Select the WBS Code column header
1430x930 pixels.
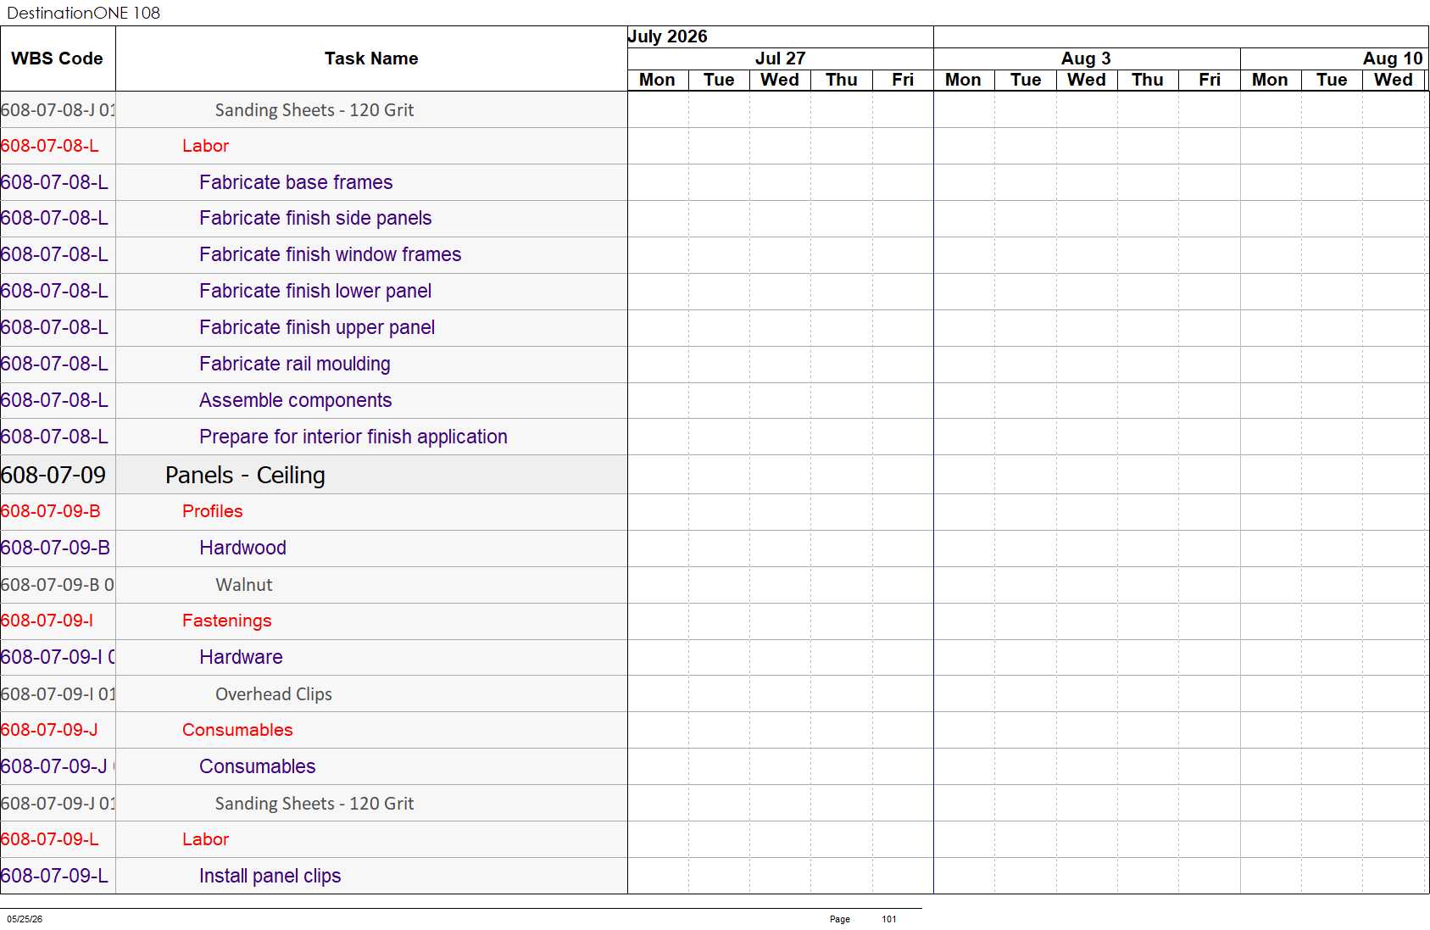point(57,58)
